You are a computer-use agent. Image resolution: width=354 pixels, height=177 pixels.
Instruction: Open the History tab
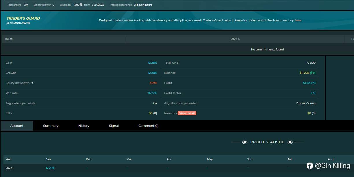[x=84, y=126]
